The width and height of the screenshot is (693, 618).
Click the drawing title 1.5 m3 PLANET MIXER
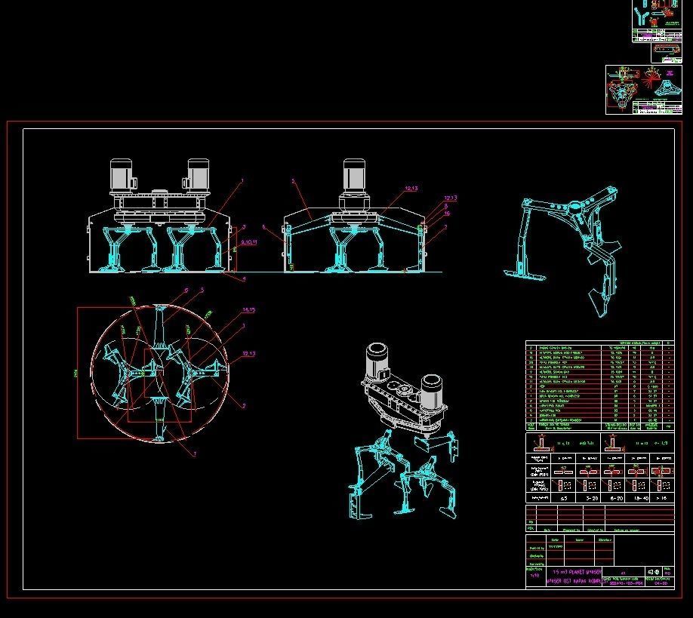tap(575, 573)
